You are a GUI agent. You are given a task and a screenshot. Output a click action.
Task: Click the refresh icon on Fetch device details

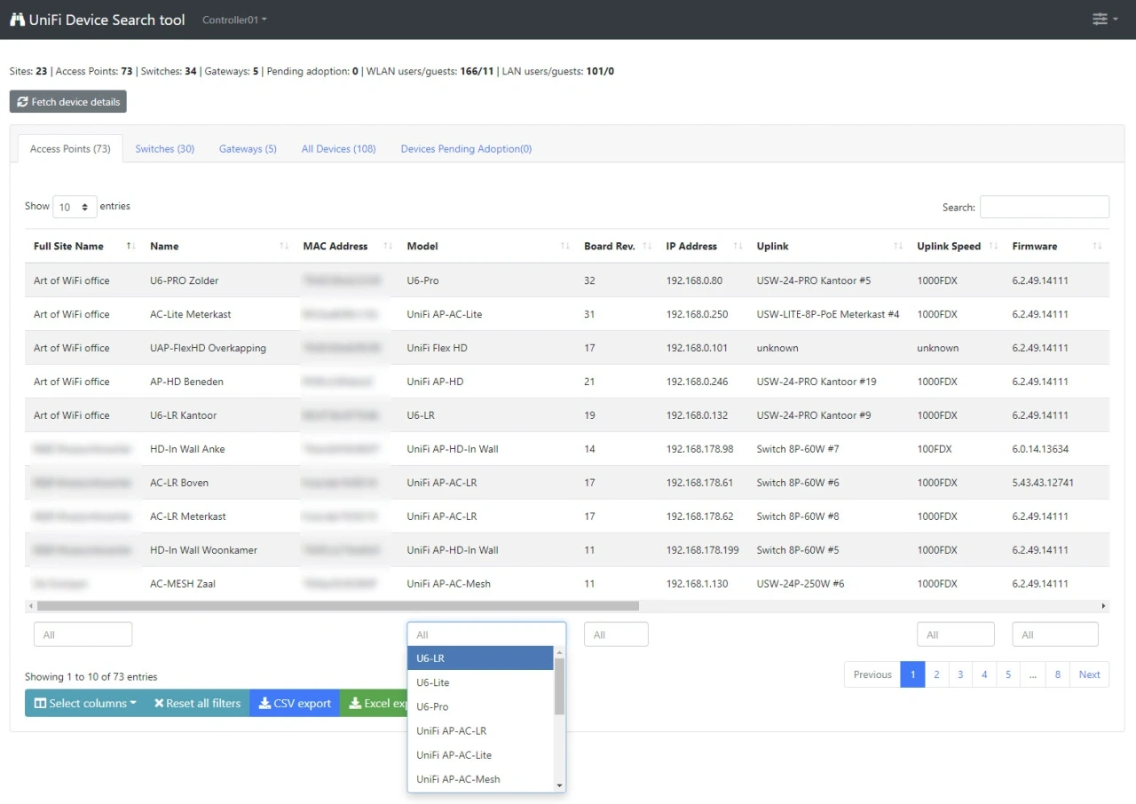tap(22, 101)
